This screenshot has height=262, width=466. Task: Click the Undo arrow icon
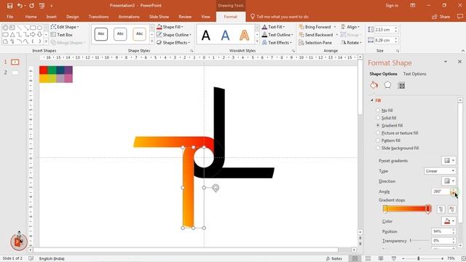click(20, 6)
